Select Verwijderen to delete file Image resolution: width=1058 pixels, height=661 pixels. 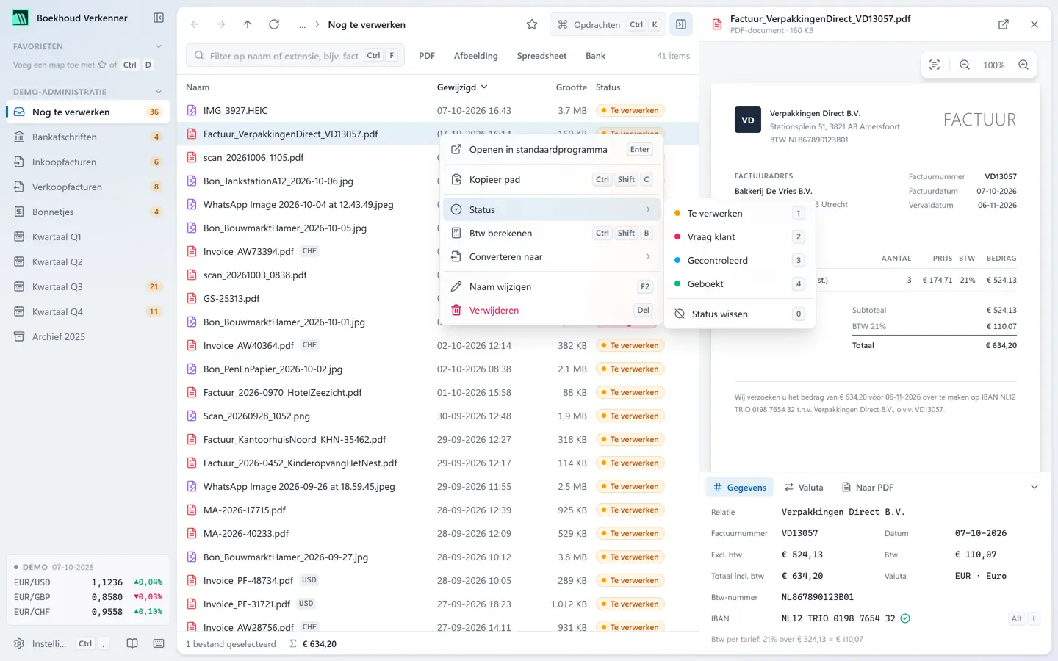pyautogui.click(x=551, y=310)
